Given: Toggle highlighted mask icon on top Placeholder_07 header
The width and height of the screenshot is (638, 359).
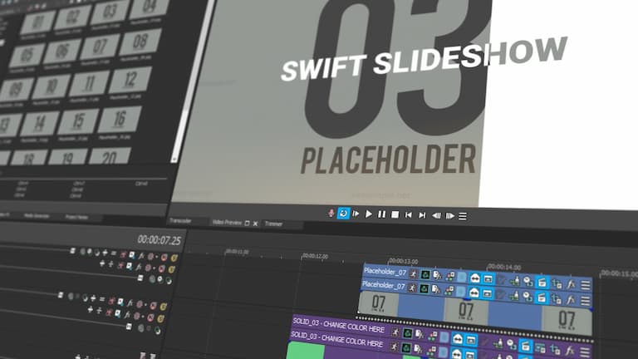Looking at the screenshot, I should pyautogui.click(x=474, y=278).
